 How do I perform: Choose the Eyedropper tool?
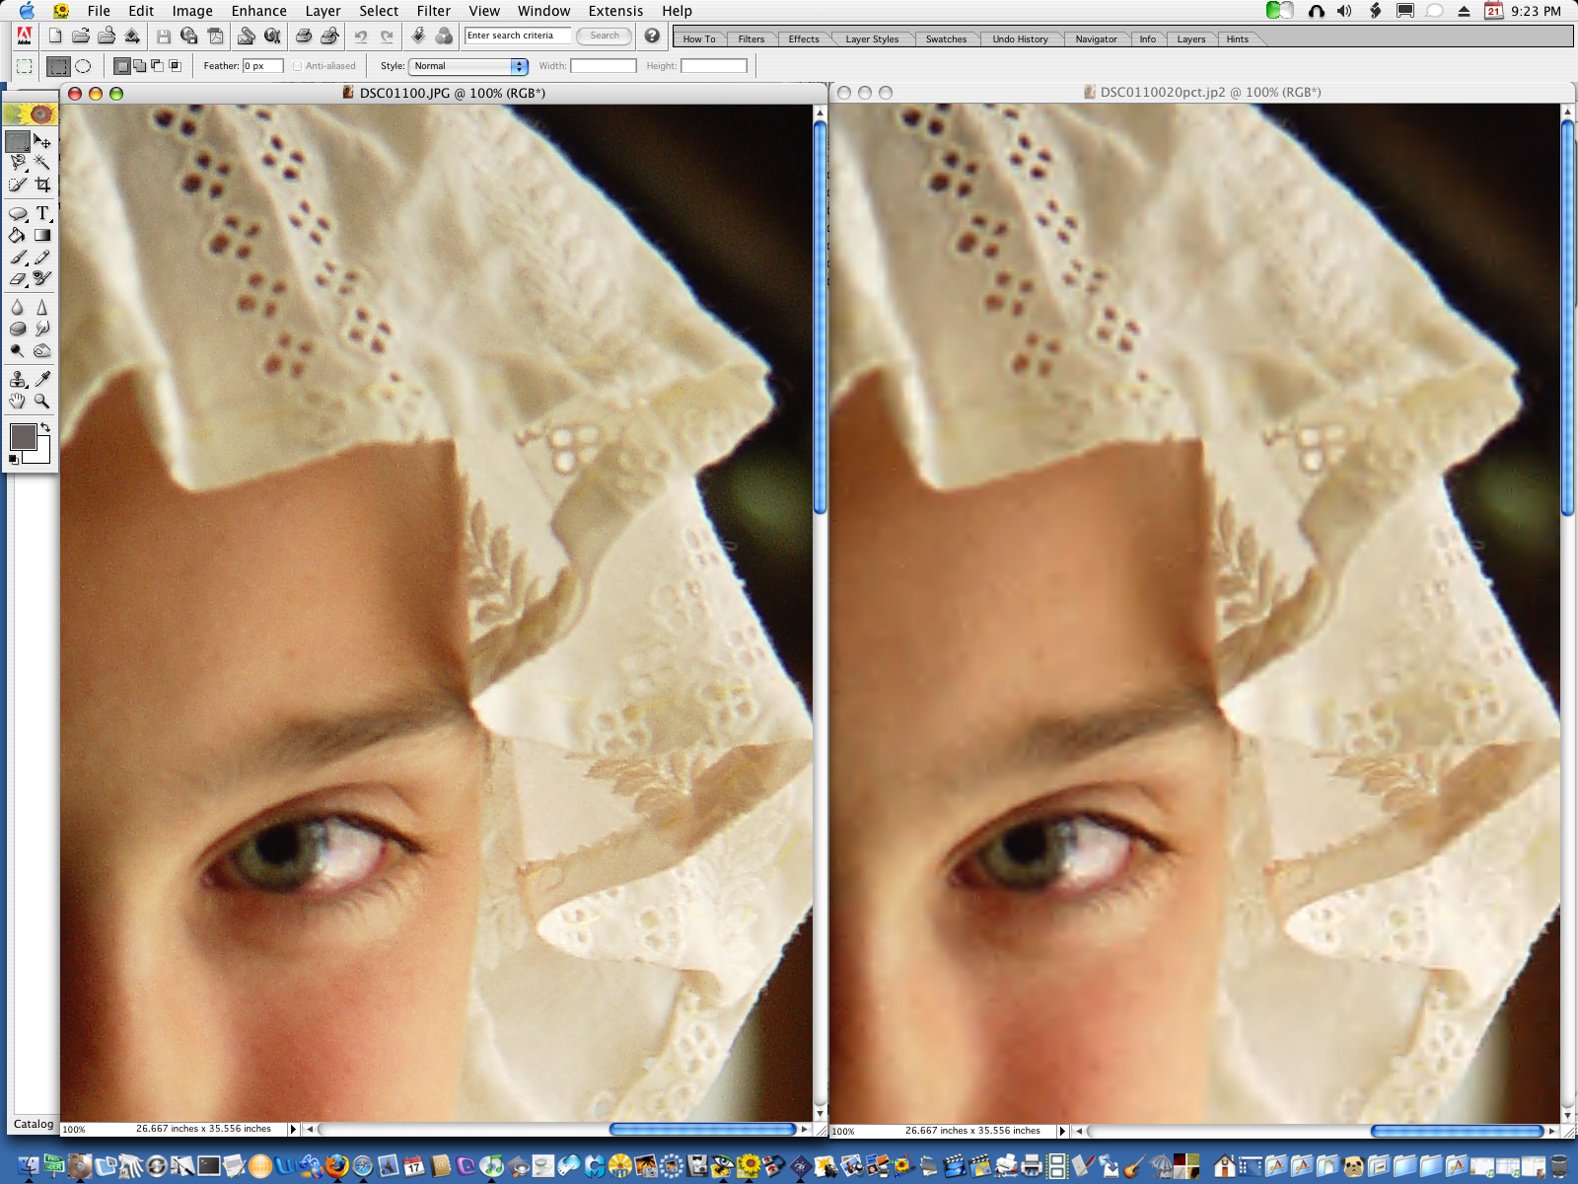[42, 379]
